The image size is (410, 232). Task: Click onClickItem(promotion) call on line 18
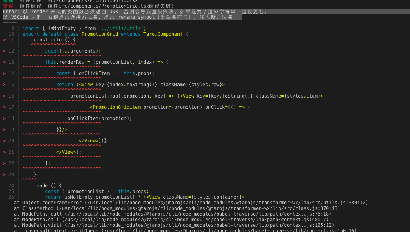point(100,118)
